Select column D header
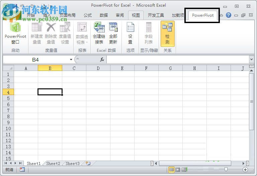This screenshot has width=257, height=176. pos(98,68)
